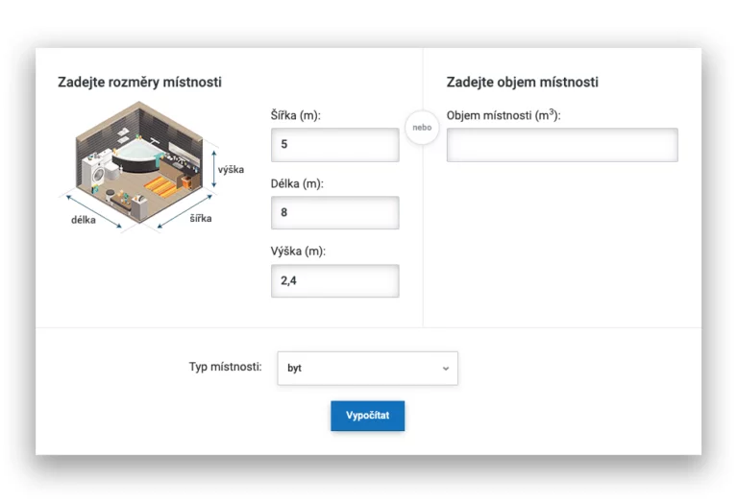Select the Výška (m) input field

[x=334, y=280]
